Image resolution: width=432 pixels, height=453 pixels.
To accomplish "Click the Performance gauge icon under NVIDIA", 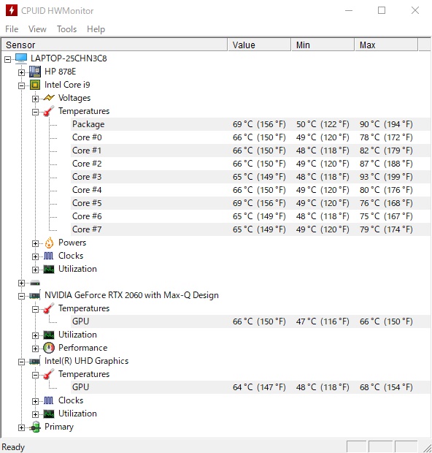I will click(49, 348).
